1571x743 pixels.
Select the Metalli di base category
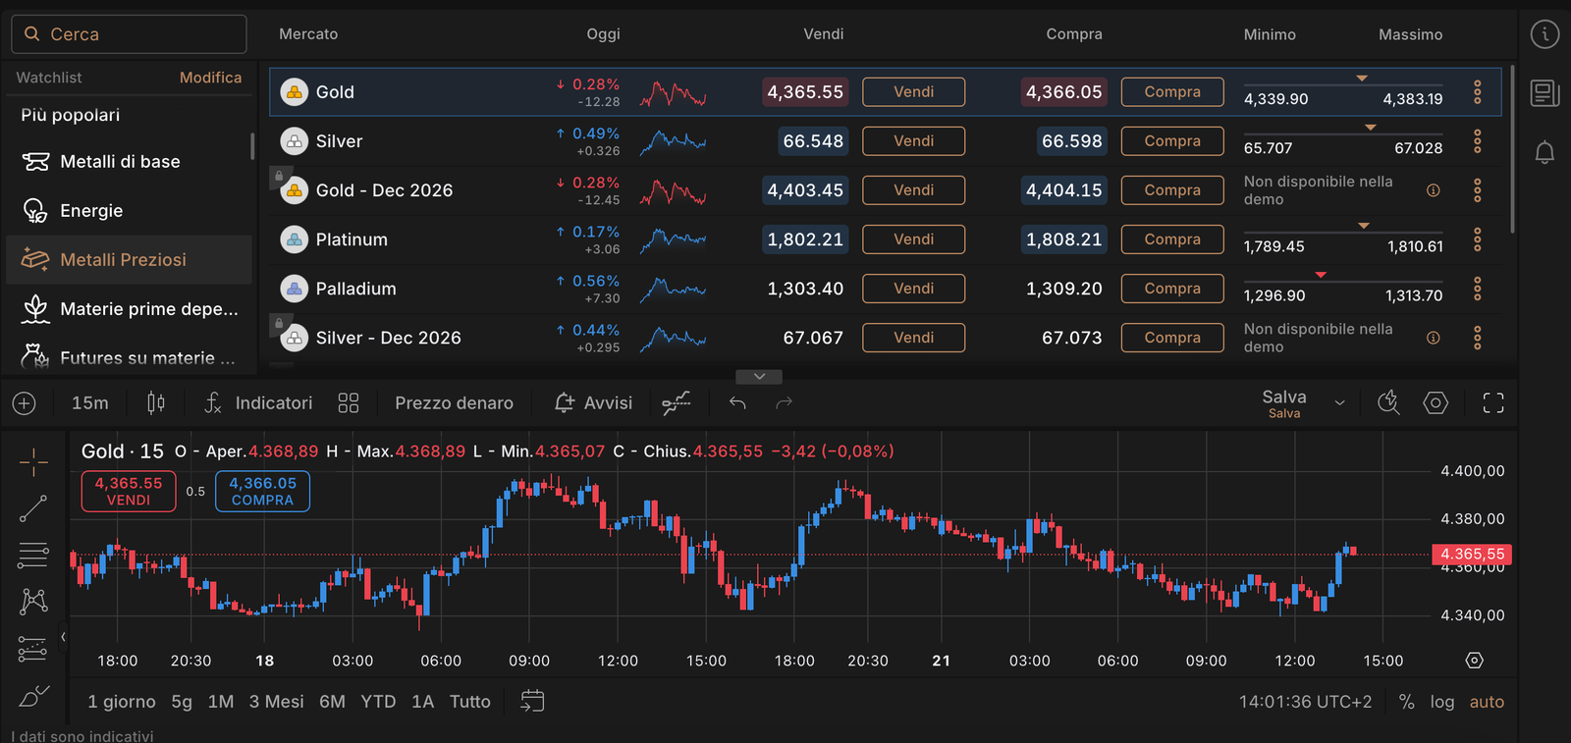(129, 162)
